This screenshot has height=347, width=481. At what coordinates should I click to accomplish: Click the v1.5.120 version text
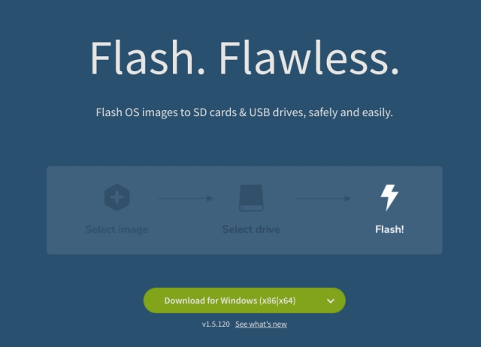pos(216,324)
